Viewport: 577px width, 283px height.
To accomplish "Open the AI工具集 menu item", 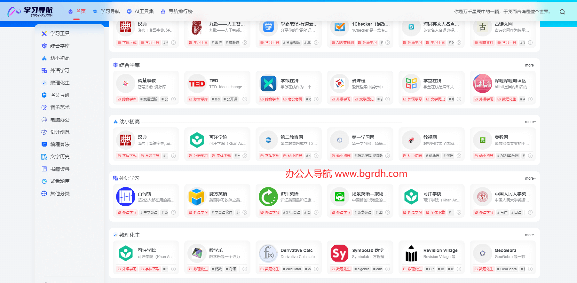I will pos(140,12).
